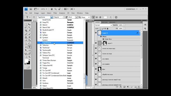This screenshot has height=96, width=171.
Task: Open the font family dropdown arrow
Action: pyautogui.click(x=52, y=17)
